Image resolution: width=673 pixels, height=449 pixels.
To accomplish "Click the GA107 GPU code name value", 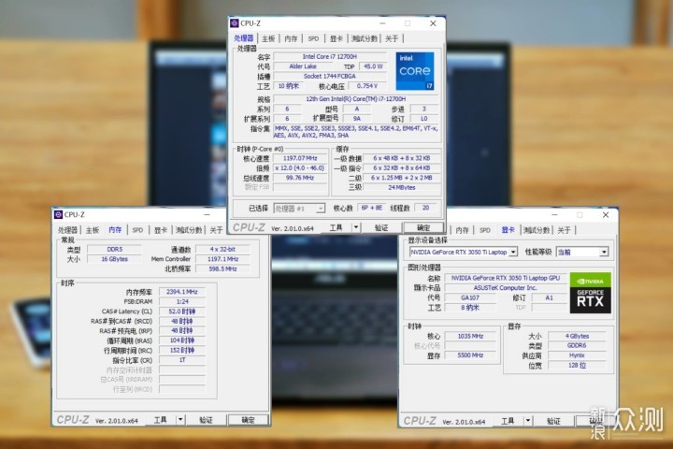I will tap(470, 297).
